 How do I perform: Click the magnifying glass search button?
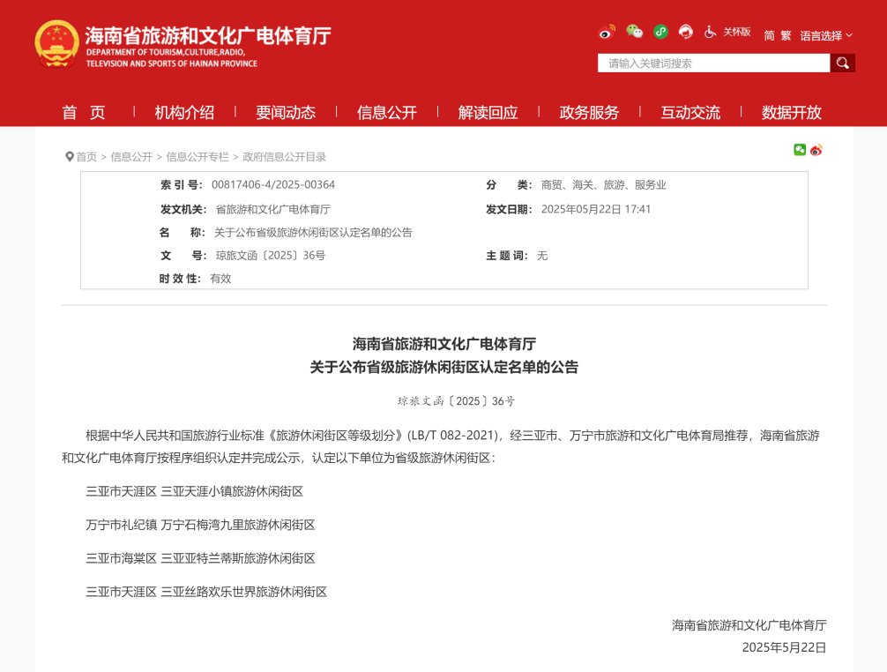click(x=842, y=63)
